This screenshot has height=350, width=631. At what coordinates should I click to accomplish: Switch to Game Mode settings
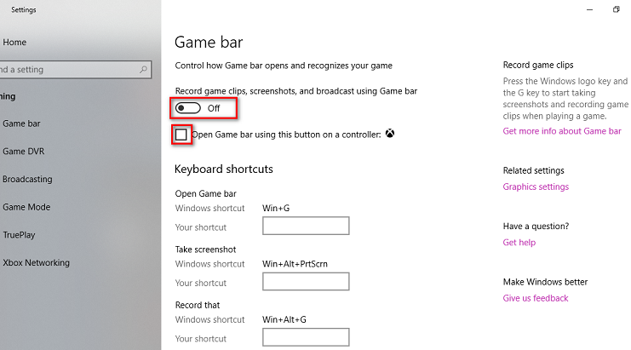[x=26, y=207]
